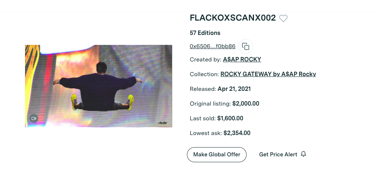Click the "Lowest ask:" label
The height and width of the screenshot is (174, 375).
[x=206, y=133]
